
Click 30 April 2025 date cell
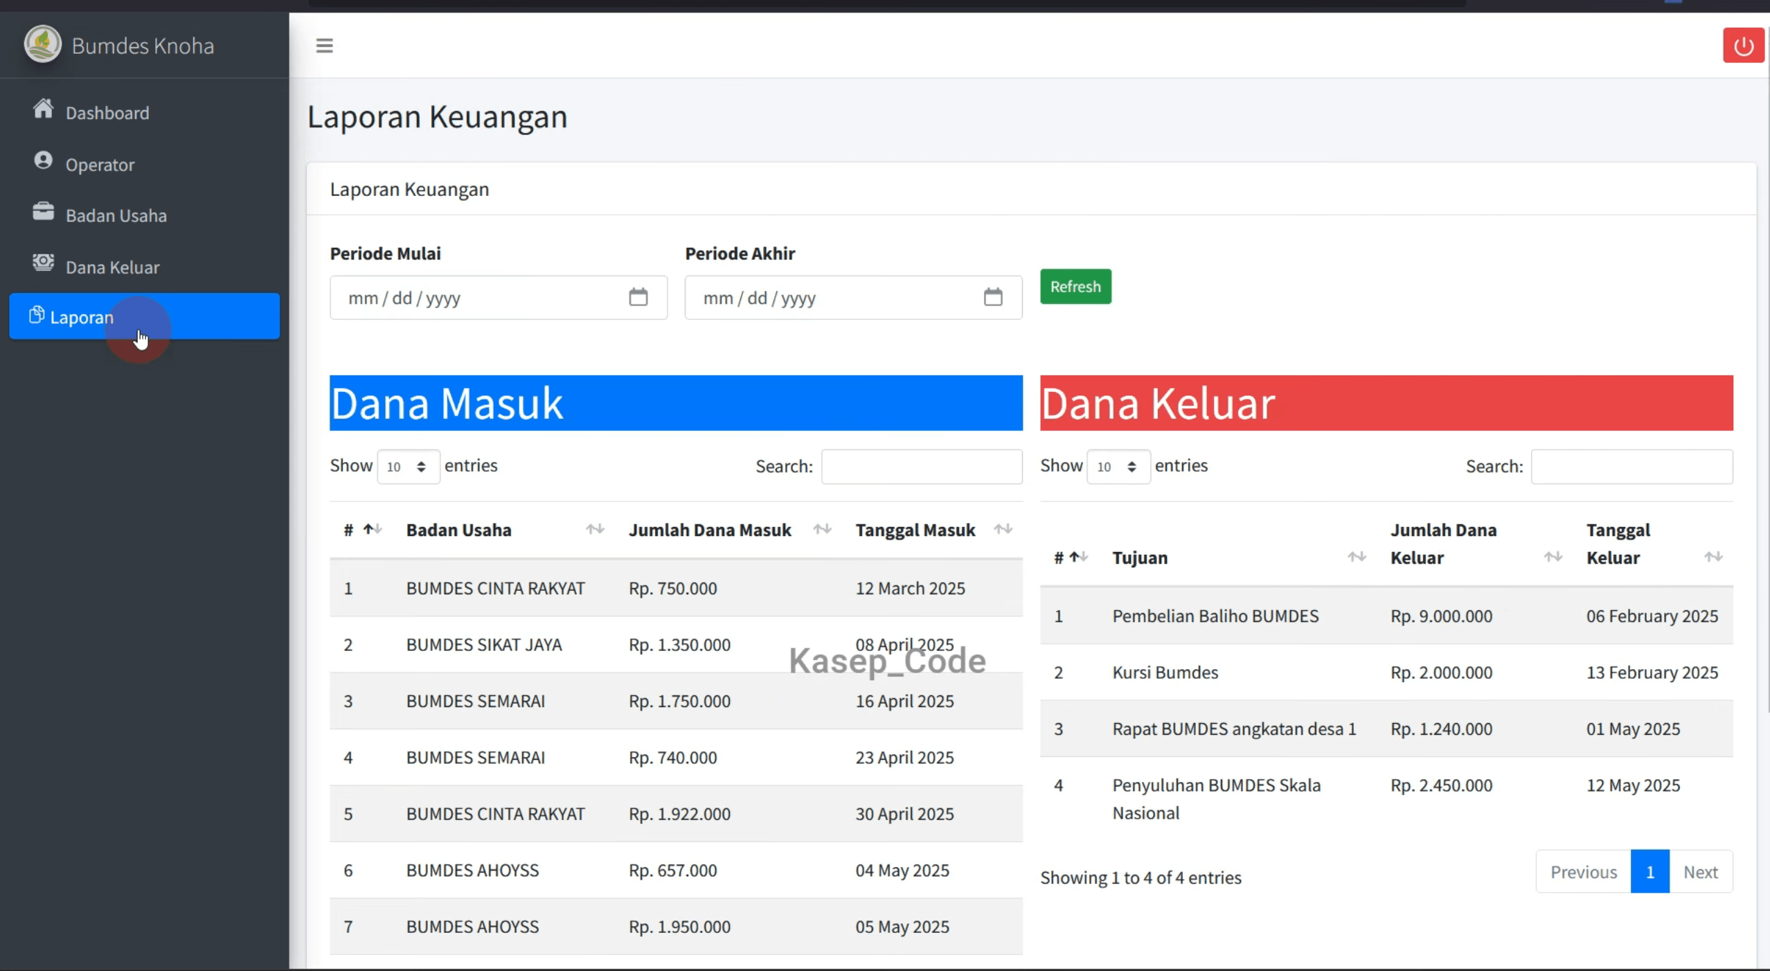[x=904, y=814]
